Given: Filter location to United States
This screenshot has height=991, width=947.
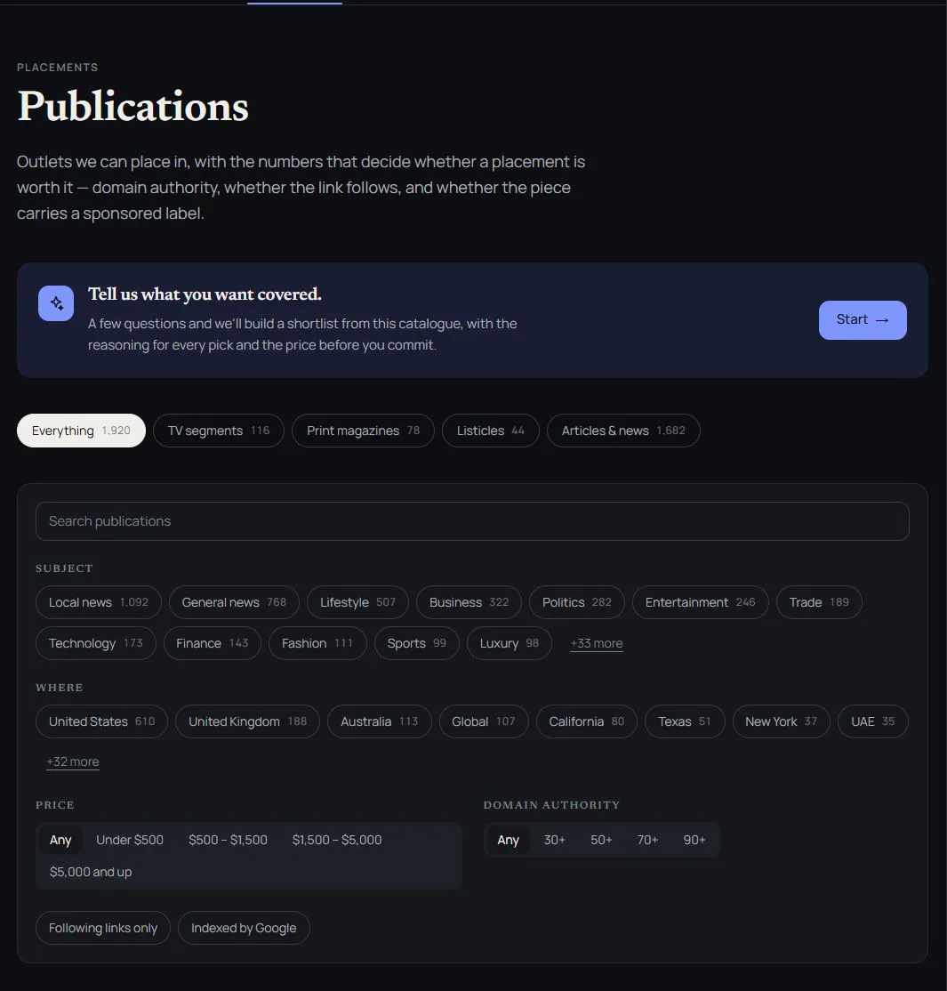Looking at the screenshot, I should point(101,721).
